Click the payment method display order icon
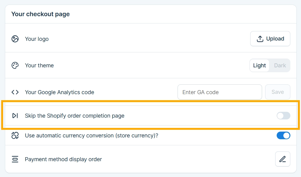 (15, 159)
